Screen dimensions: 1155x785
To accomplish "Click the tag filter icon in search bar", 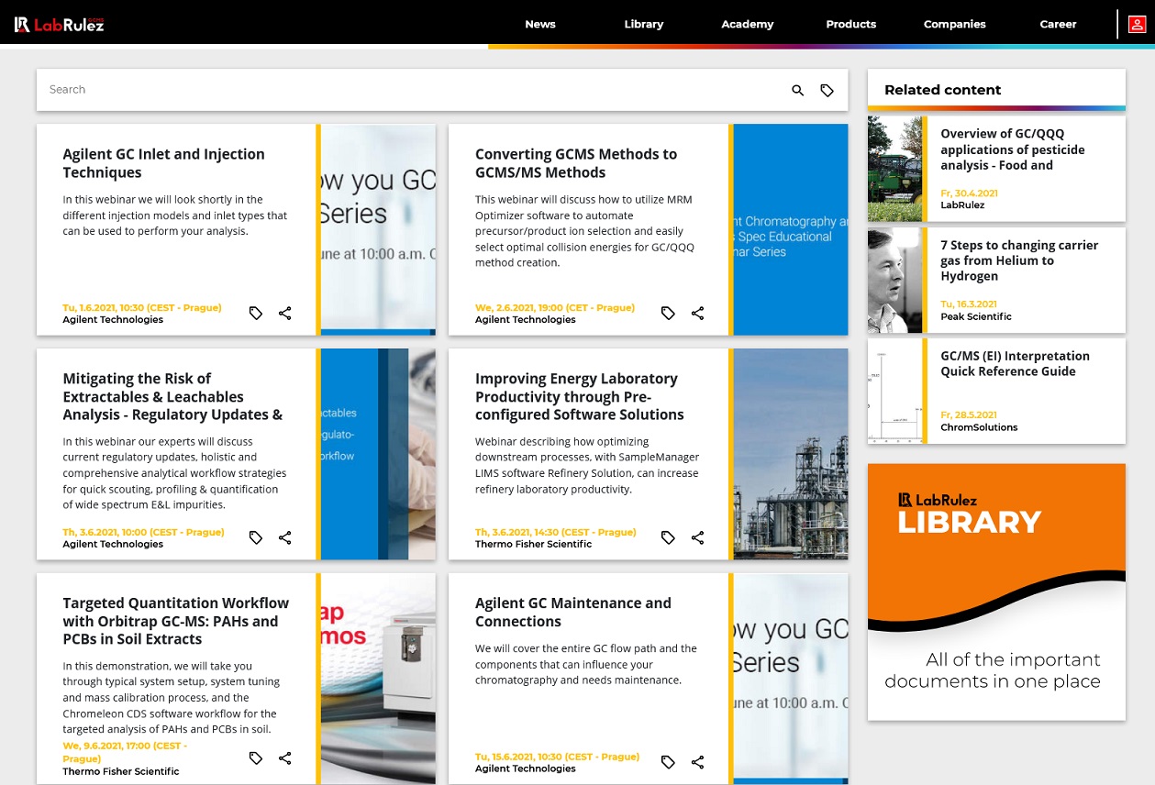I will pos(827,90).
